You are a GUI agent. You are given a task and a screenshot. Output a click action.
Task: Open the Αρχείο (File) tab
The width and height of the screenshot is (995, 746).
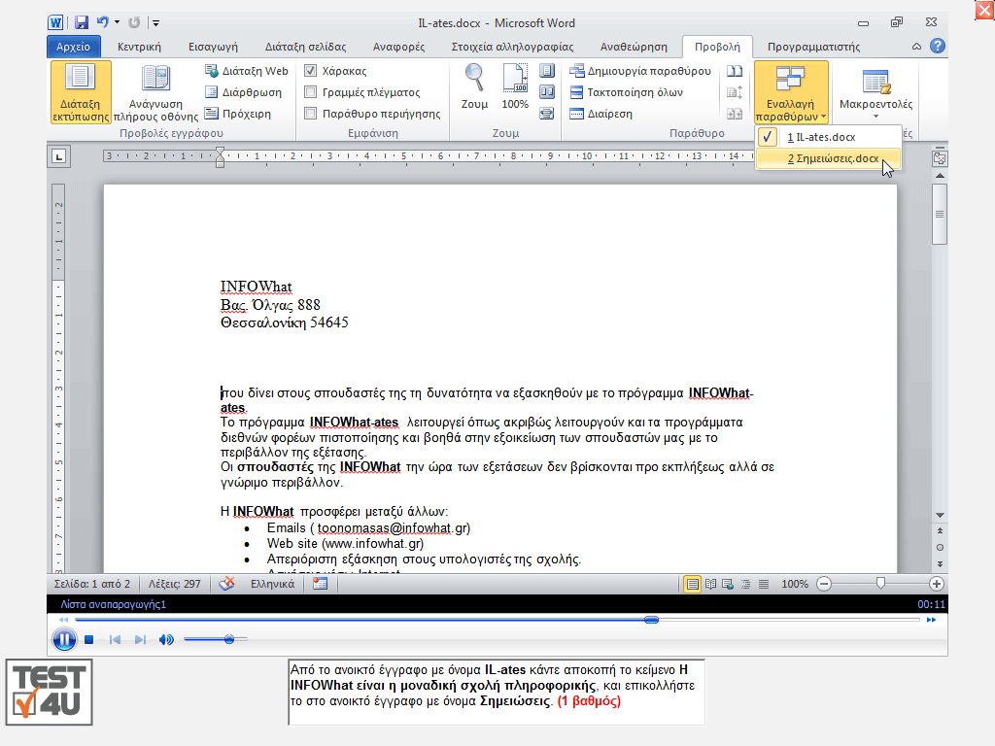click(73, 47)
